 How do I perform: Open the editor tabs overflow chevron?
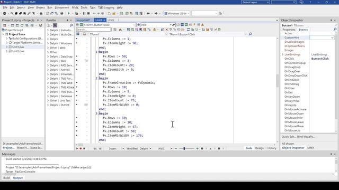(277, 20)
